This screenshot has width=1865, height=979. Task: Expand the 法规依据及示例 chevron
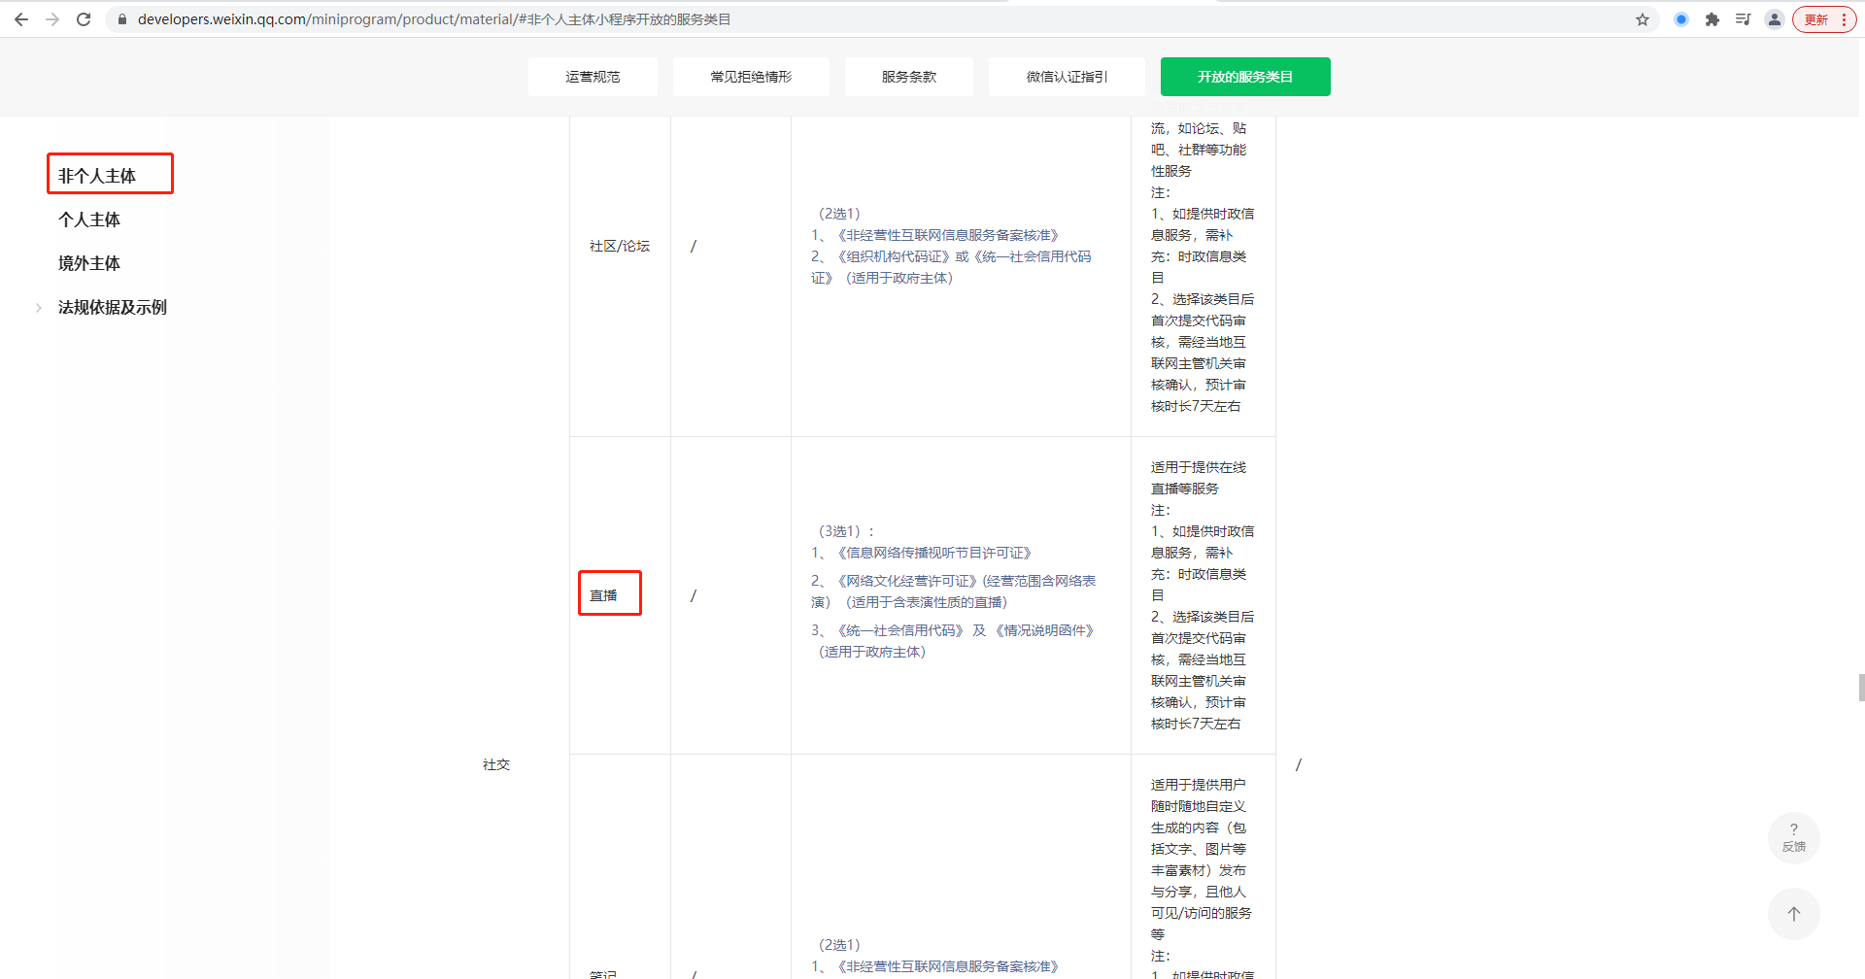(39, 308)
